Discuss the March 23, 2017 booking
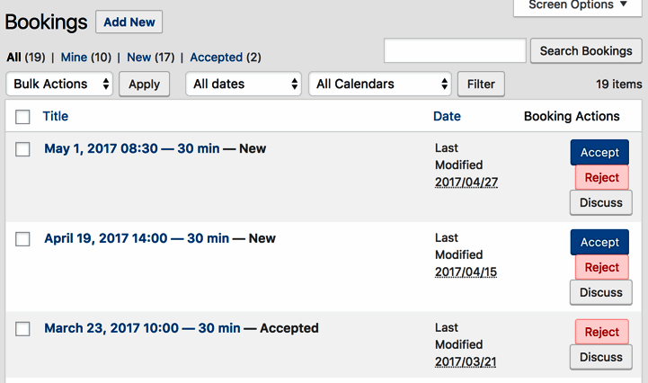 click(x=600, y=358)
